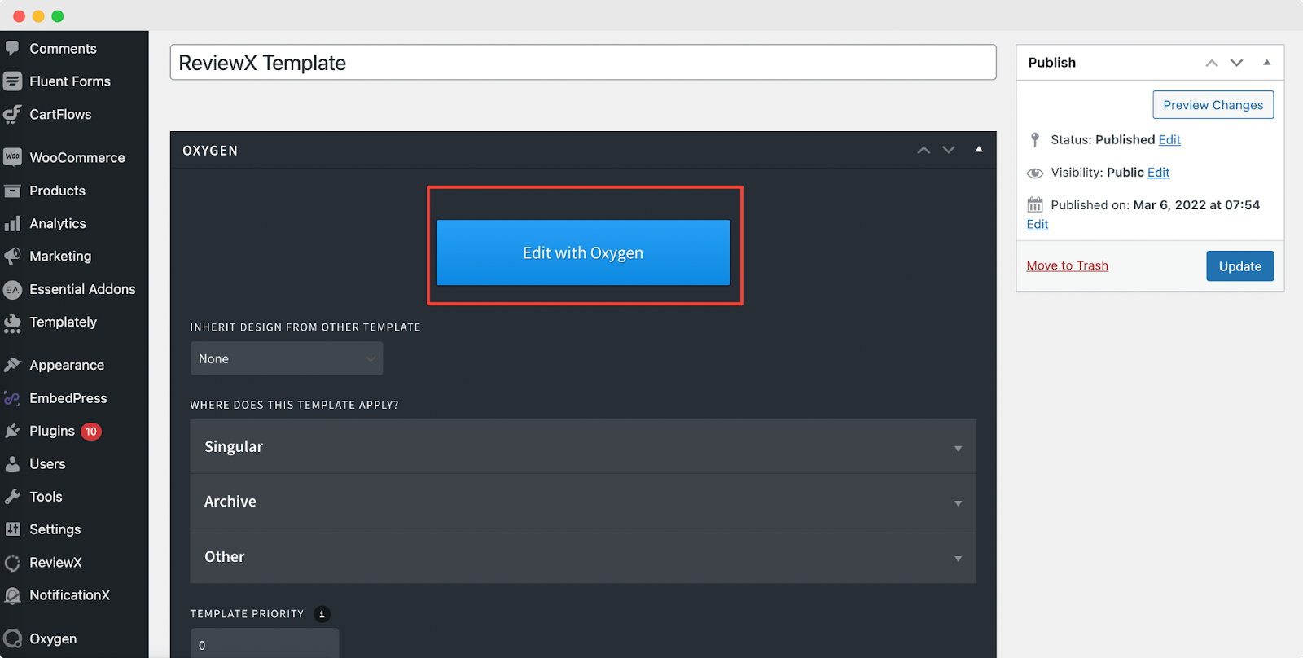
Task: Click the Published on calendar icon
Action: tap(1035, 204)
